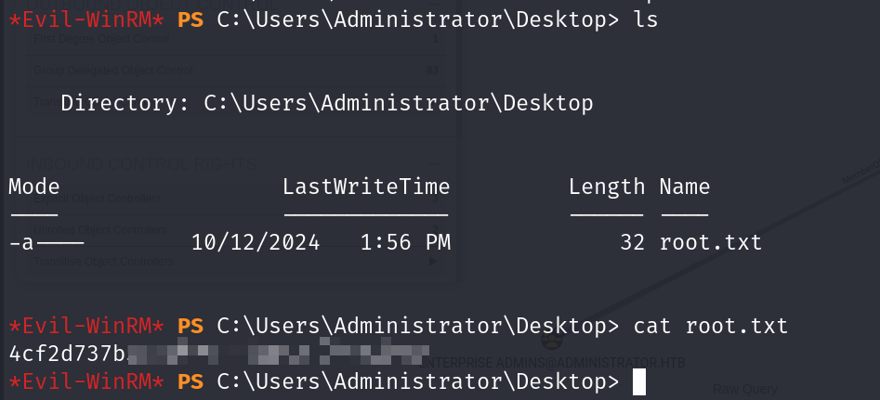Expand Group Delegated Object Control row

point(236,71)
